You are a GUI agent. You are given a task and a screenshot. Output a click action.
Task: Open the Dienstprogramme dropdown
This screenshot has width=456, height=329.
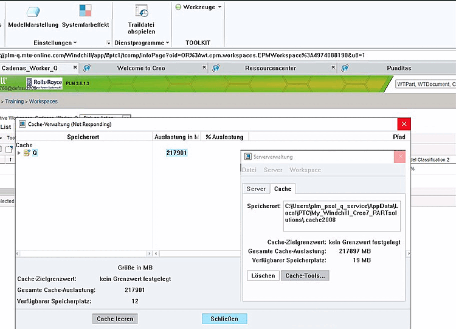click(x=142, y=43)
